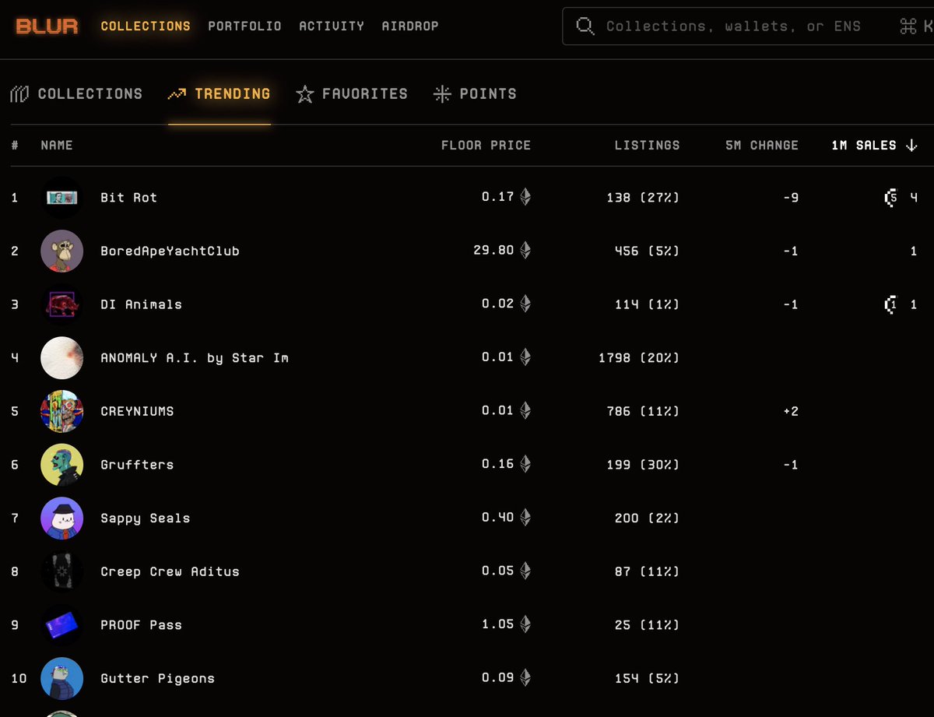The height and width of the screenshot is (717, 934).
Task: Open the PROOF Pass collection name
Action: 141,625
